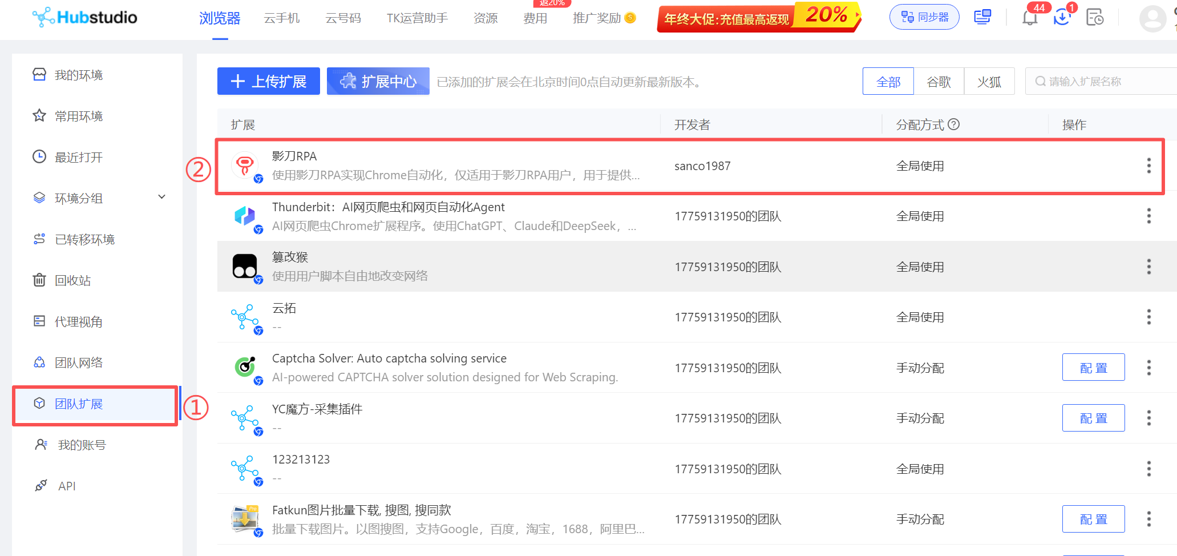Screen dimensions: 1177x556
Task: Click the YC魔方 extension icon
Action: [x=246, y=419]
